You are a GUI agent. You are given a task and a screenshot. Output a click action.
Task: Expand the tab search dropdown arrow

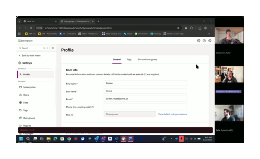pyautogui.click(x=19, y=21)
